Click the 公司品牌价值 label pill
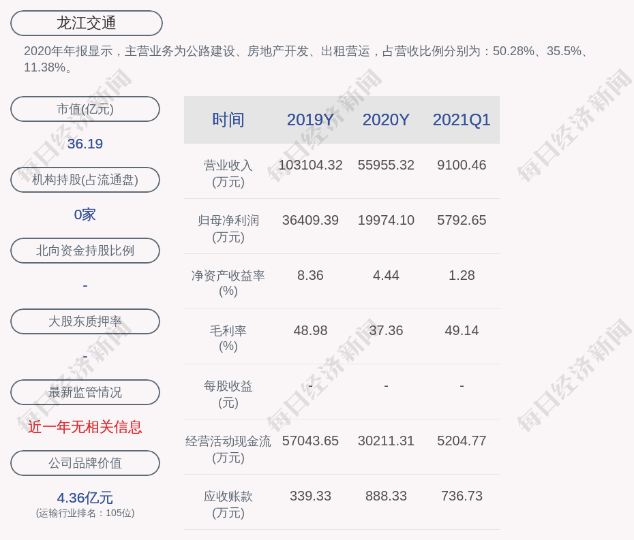 85,463
